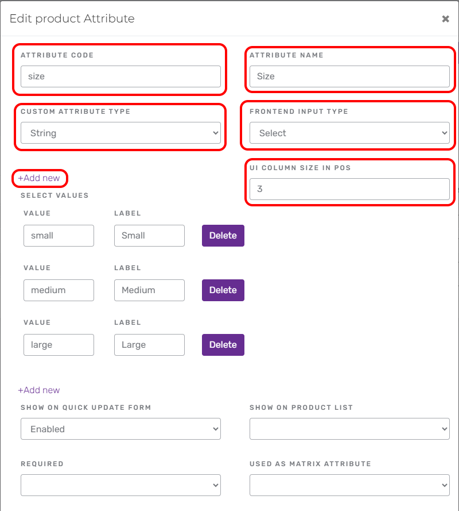Open the Frontend Input Type dropdown
Viewport: 459px width, 511px height.
pos(349,133)
